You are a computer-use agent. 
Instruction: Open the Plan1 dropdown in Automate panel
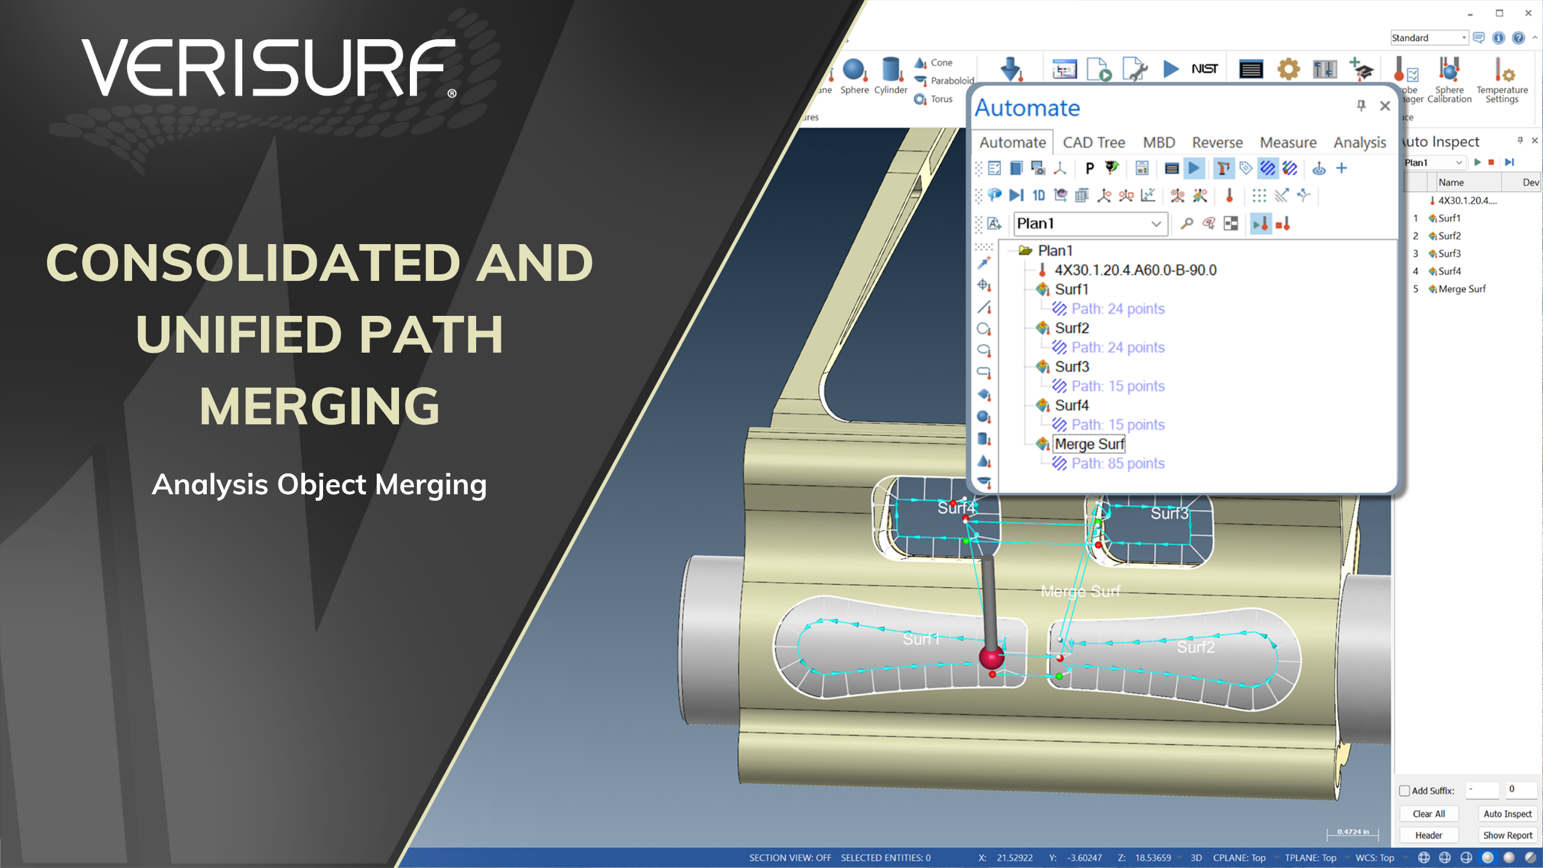click(x=1156, y=224)
